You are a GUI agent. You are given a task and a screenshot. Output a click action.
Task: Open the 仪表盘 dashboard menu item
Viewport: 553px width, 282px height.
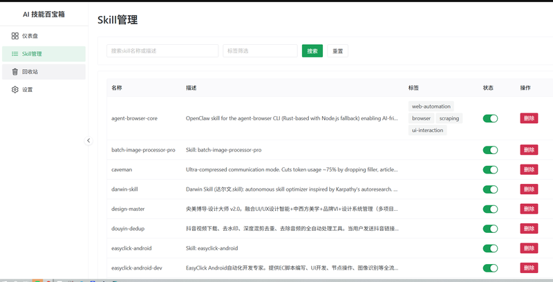(44, 36)
